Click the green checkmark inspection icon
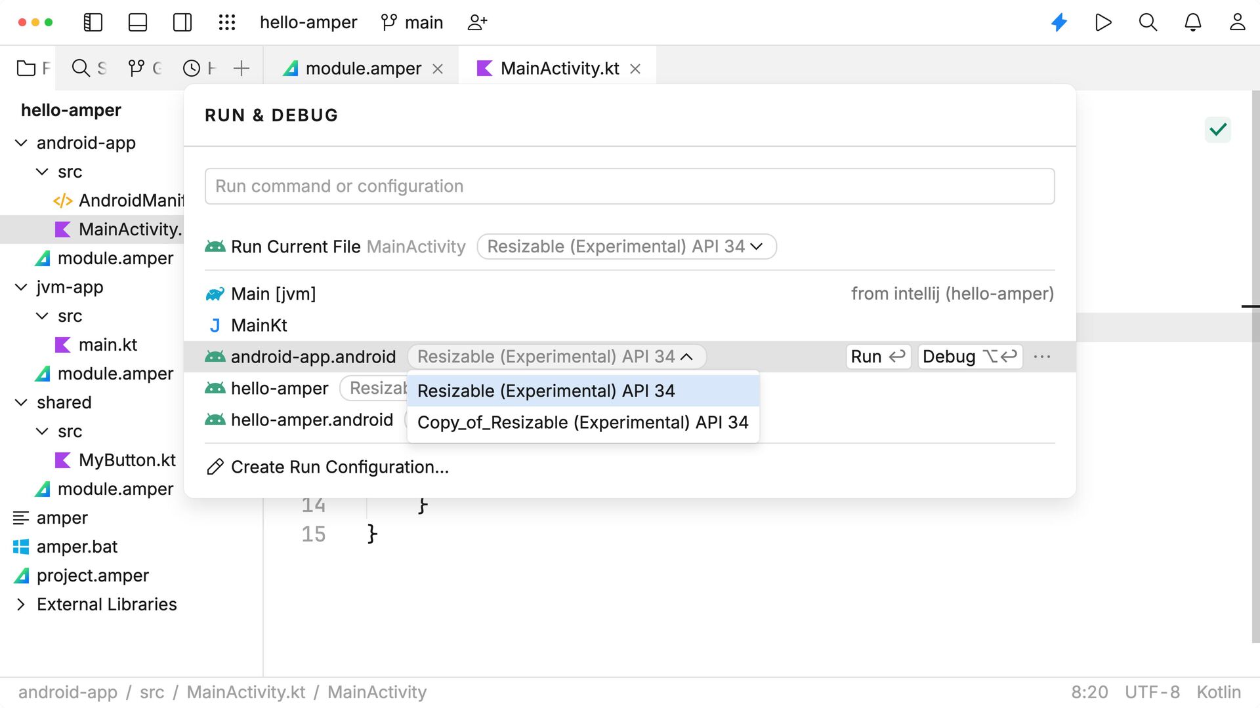Viewport: 1260px width, 708px height. pos(1218,130)
